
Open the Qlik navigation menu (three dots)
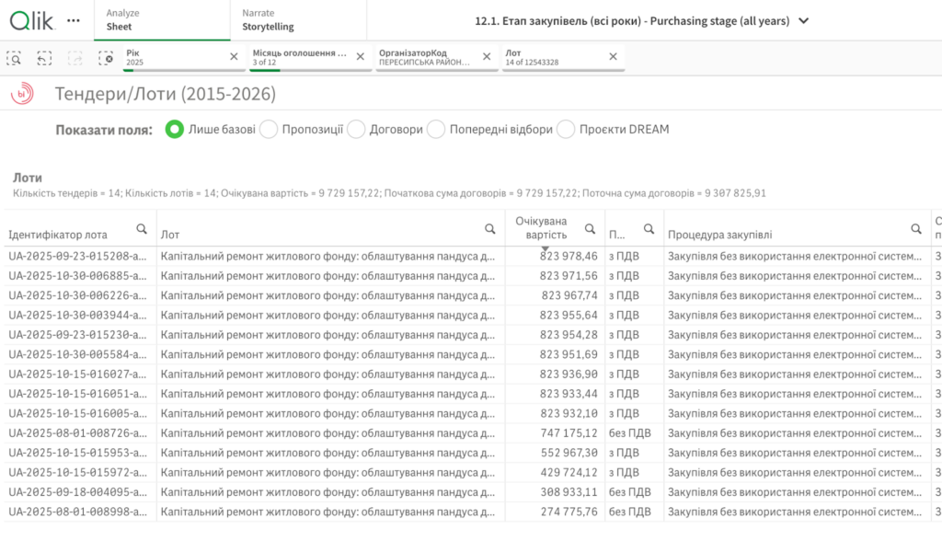pos(74,20)
